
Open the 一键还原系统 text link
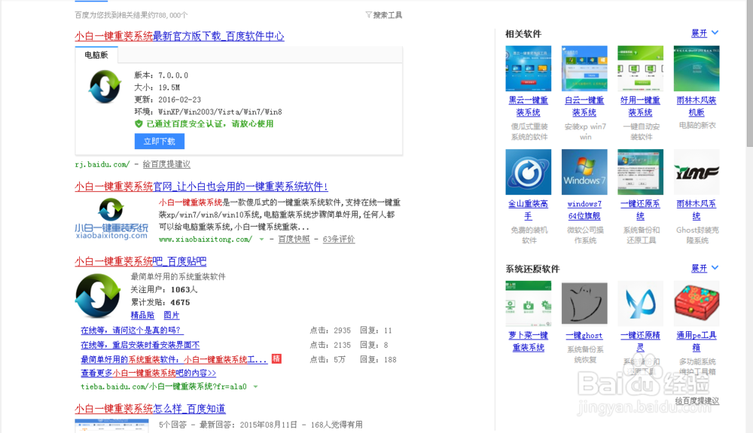[x=641, y=210]
